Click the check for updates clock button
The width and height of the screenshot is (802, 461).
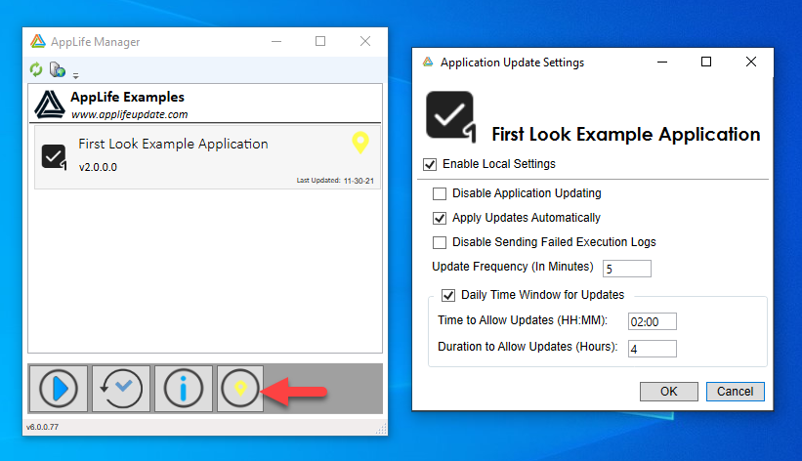(121, 389)
